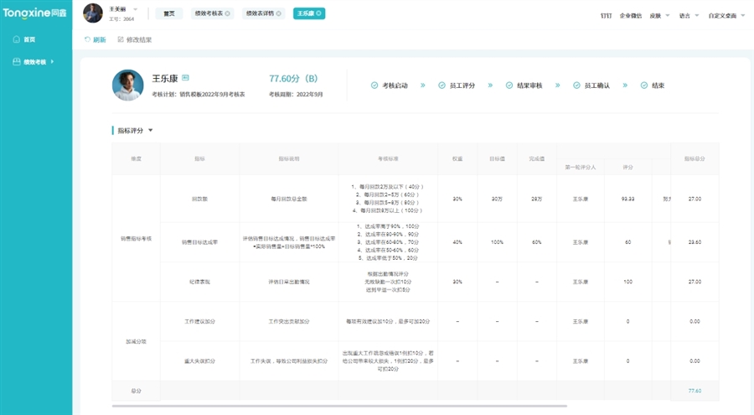Click the 绩效考核 icon in sidebar

16,62
